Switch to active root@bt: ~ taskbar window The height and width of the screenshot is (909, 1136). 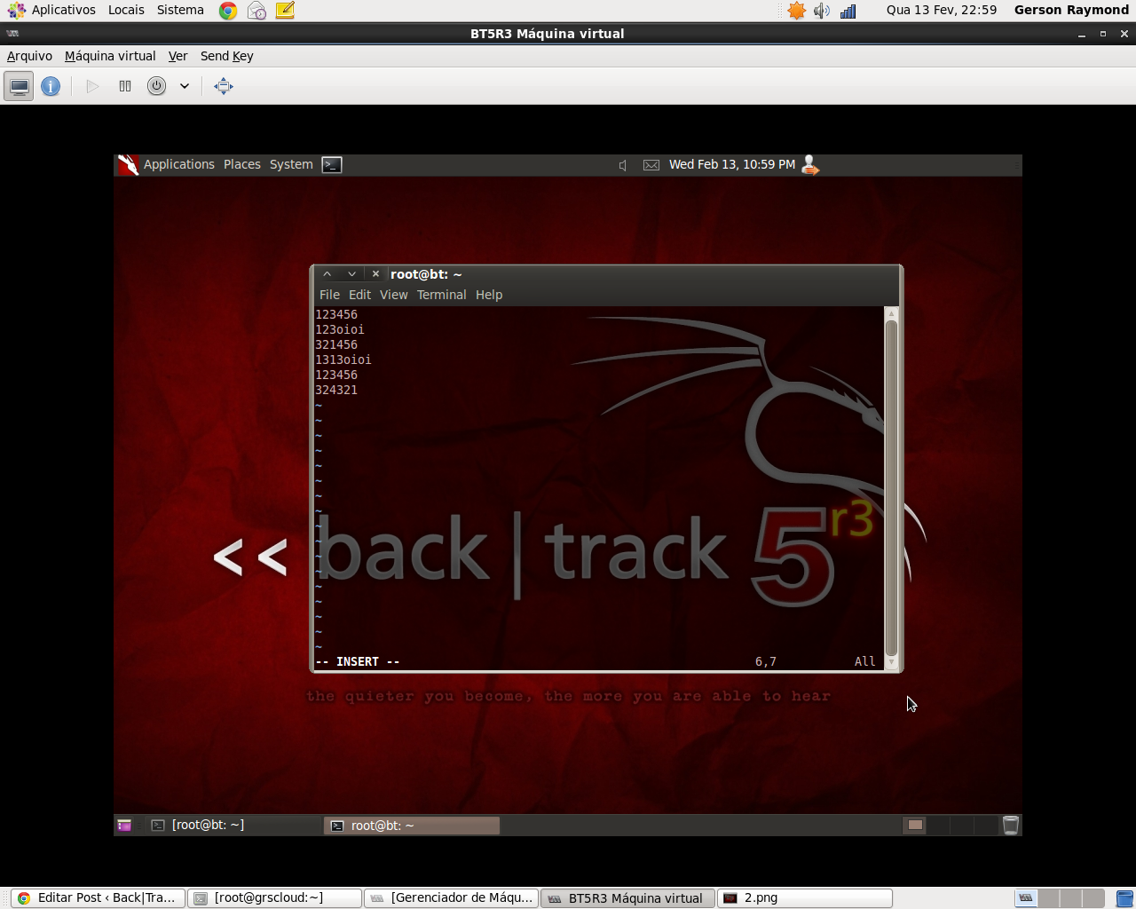412,826
